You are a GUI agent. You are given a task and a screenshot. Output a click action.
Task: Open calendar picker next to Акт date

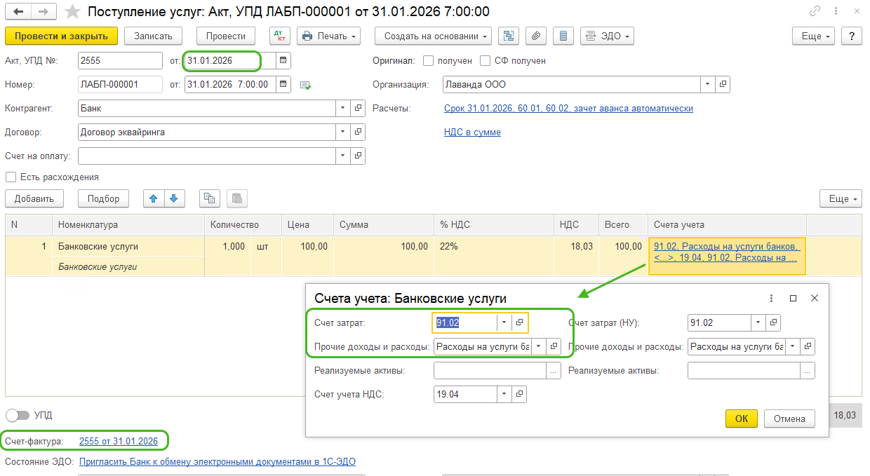click(283, 61)
